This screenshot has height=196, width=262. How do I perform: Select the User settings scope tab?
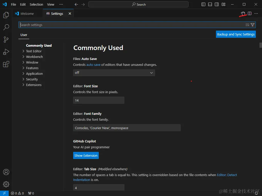click(24, 35)
